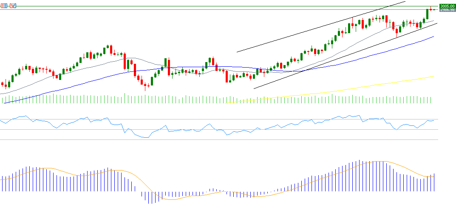Click the tallest volume bar in volume row
Screen dimensions: 456x216
click(125, 98)
